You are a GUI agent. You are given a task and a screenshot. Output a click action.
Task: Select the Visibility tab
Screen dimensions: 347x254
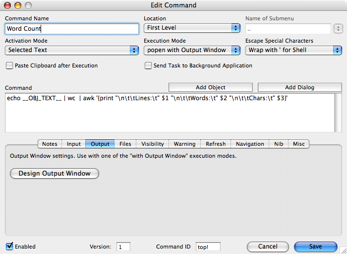coord(153,144)
